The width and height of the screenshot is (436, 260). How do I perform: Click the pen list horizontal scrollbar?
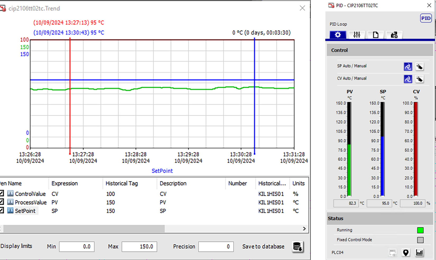coord(84,229)
